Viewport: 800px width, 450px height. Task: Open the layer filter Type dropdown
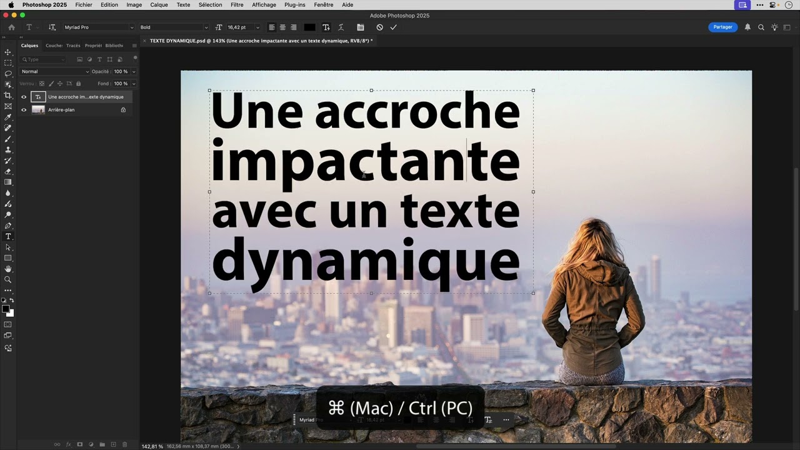(x=42, y=59)
